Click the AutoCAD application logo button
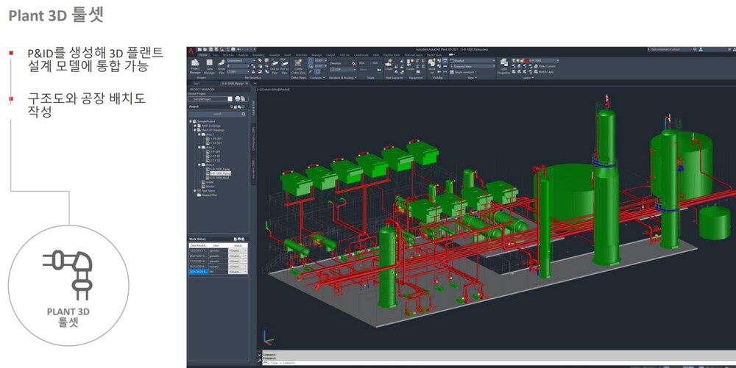The width and height of the screenshot is (736, 368). pos(191,50)
